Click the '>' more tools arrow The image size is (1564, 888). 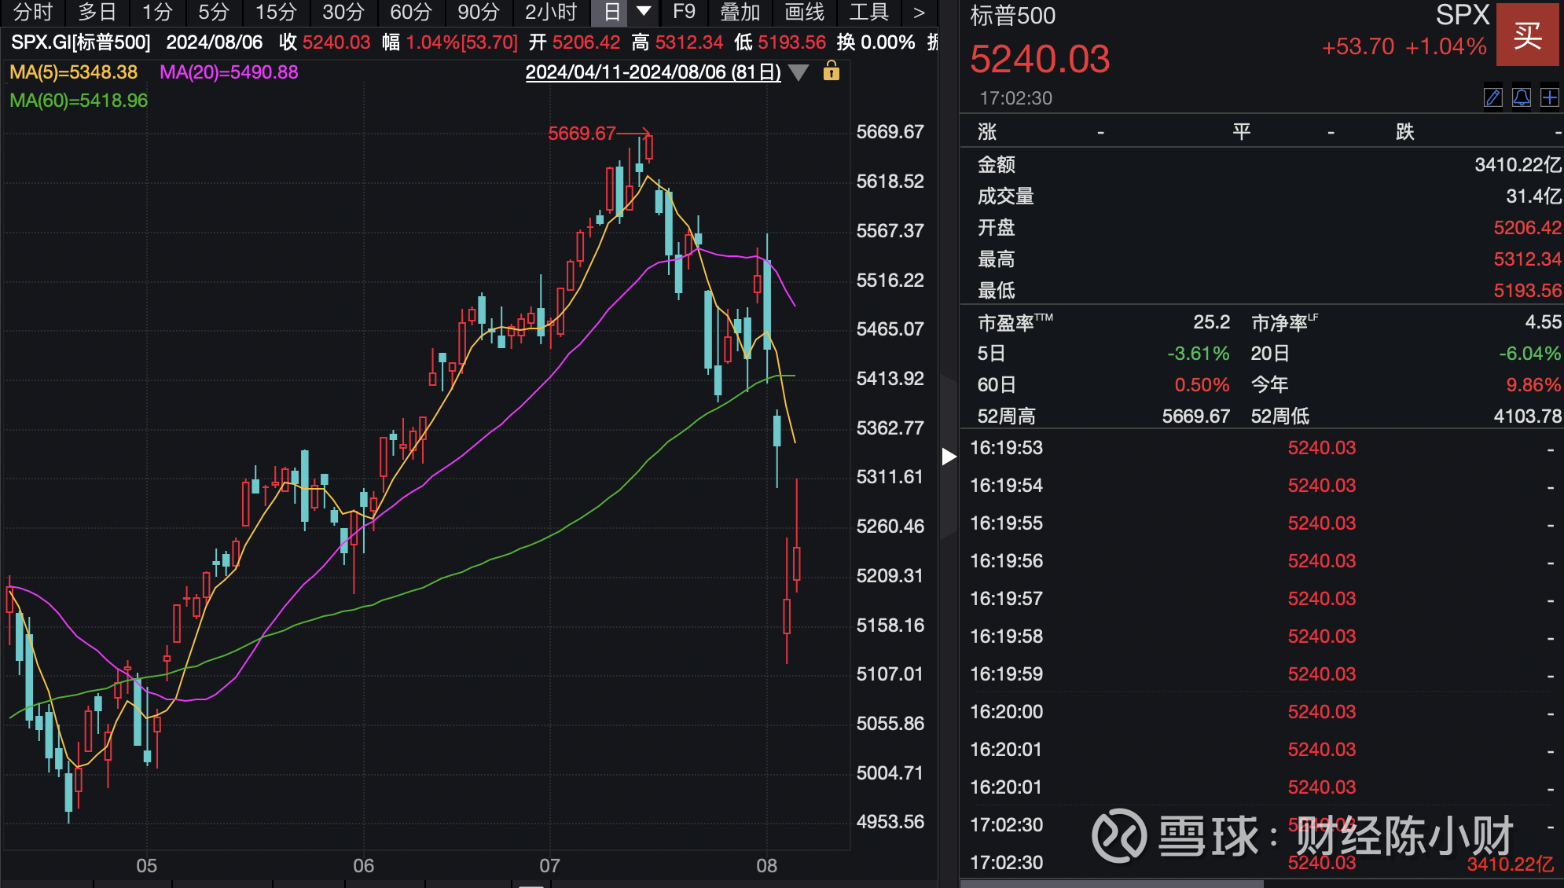click(918, 13)
